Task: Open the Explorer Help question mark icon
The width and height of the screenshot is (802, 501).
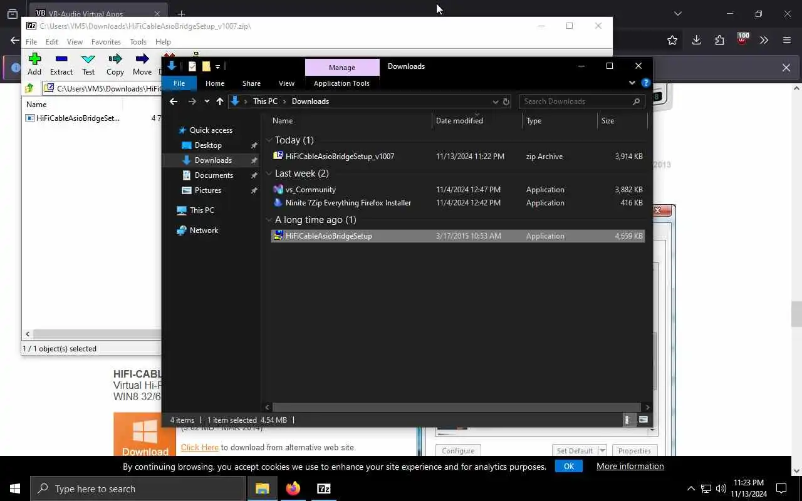Action: click(x=645, y=83)
